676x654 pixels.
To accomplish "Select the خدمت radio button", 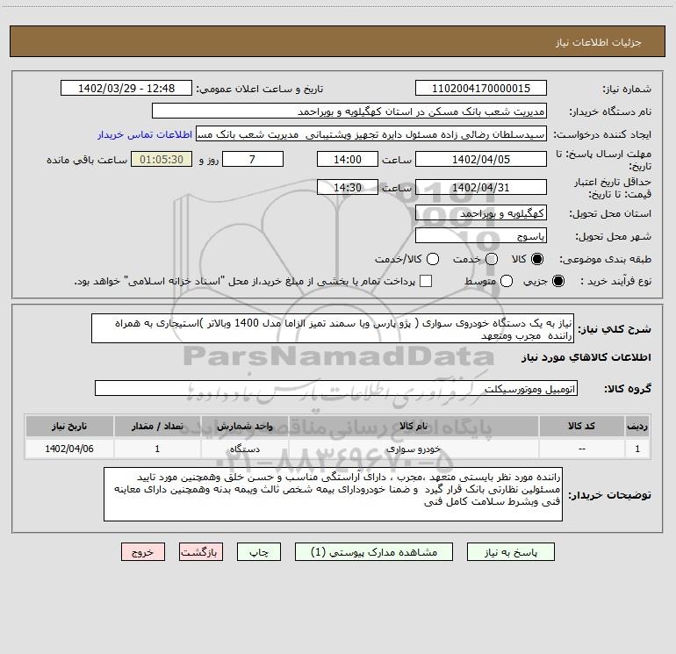I will click(x=492, y=259).
